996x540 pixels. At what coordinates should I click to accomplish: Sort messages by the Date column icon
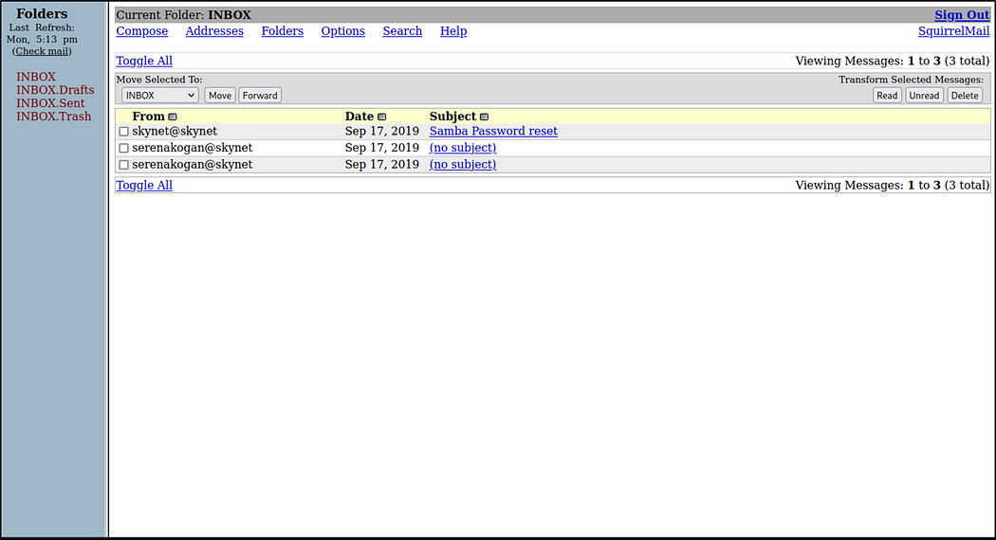tap(381, 117)
